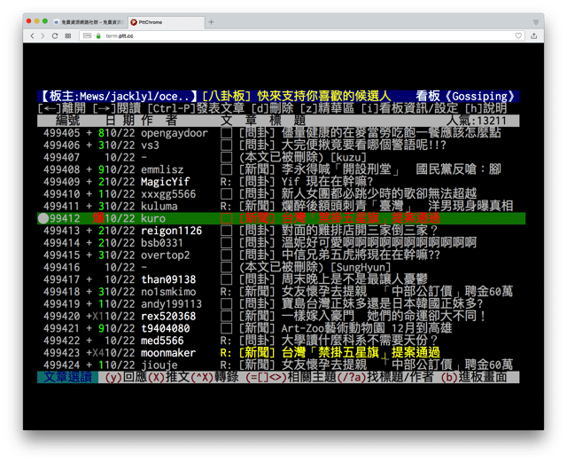The width and height of the screenshot is (567, 463).
Task: Tick the box on opengaydoor's post row
Action: click(x=226, y=133)
